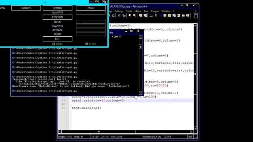Click code line 'spin1.grid(row=10,column=3)'
Image resolution: width=253 pixels, height=142 pixels.
click(x=98, y=101)
